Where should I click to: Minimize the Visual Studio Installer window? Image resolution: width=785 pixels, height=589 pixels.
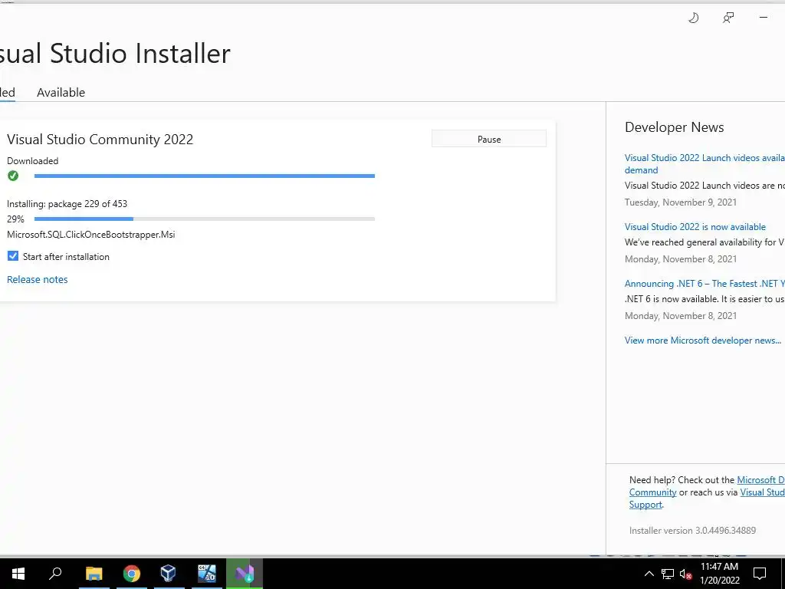tap(763, 18)
